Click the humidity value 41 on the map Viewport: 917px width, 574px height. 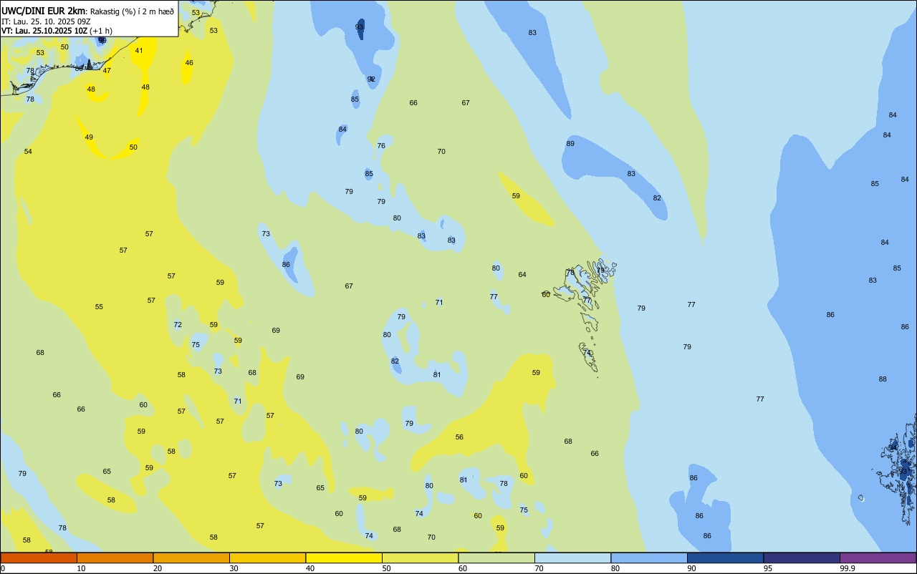[139, 51]
